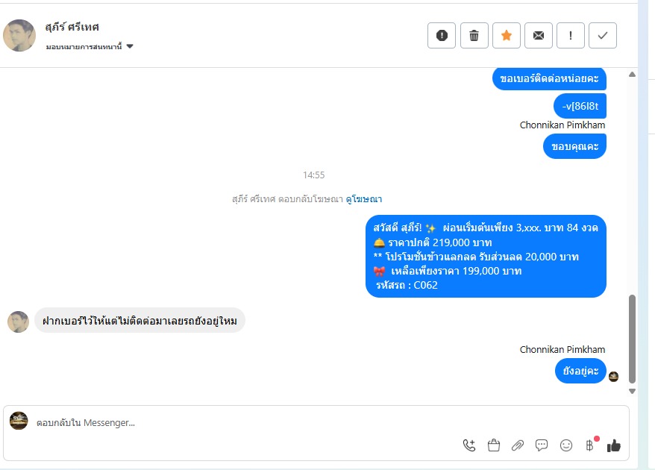The image size is (655, 470).
Task: Open the assign-conversation dropdown under customer name
Action: pyautogui.click(x=90, y=46)
